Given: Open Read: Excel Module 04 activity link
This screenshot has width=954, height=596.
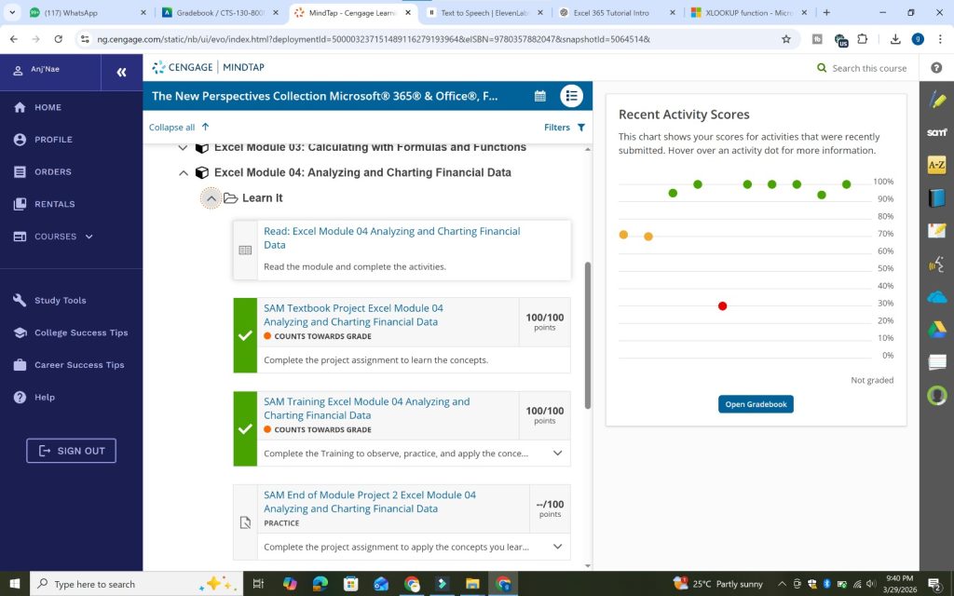Looking at the screenshot, I should (x=392, y=237).
